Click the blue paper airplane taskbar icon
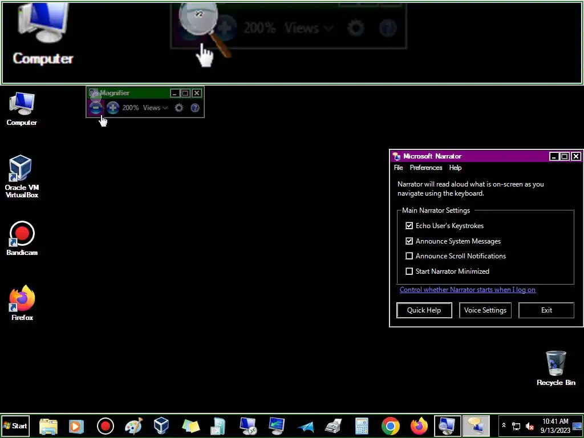The height and width of the screenshot is (438, 584). [x=306, y=427]
